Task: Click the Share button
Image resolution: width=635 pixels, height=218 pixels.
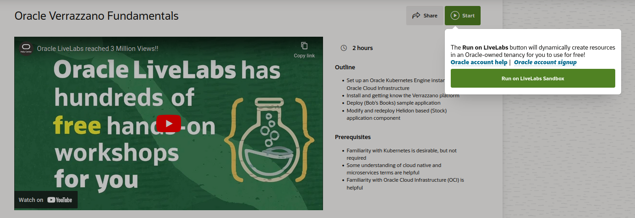Action: (x=425, y=16)
